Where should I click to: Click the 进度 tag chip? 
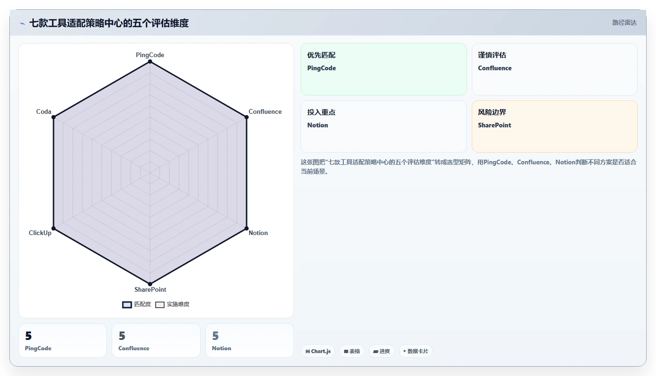coord(382,351)
